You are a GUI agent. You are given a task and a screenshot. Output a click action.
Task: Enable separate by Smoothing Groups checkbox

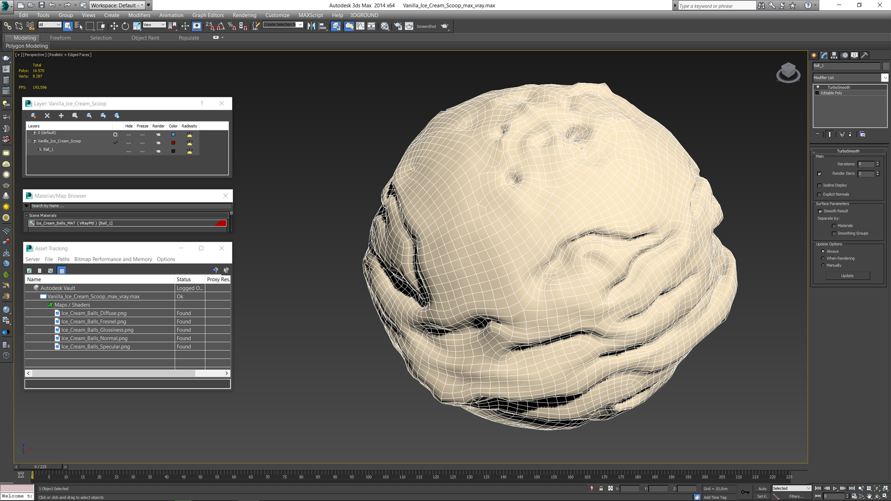[834, 233]
